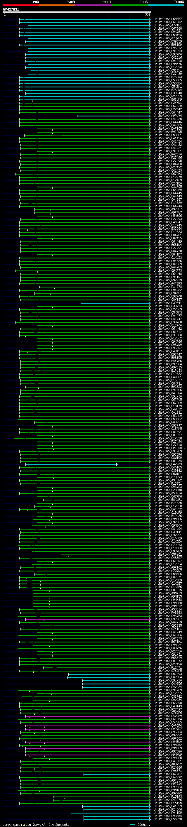Click the white query ruler bar
This screenshot has height=827, width=187.
pyautogui.click(x=77, y=12)
